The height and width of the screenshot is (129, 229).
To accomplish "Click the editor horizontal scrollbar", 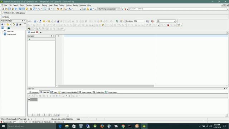I will tap(106, 86).
